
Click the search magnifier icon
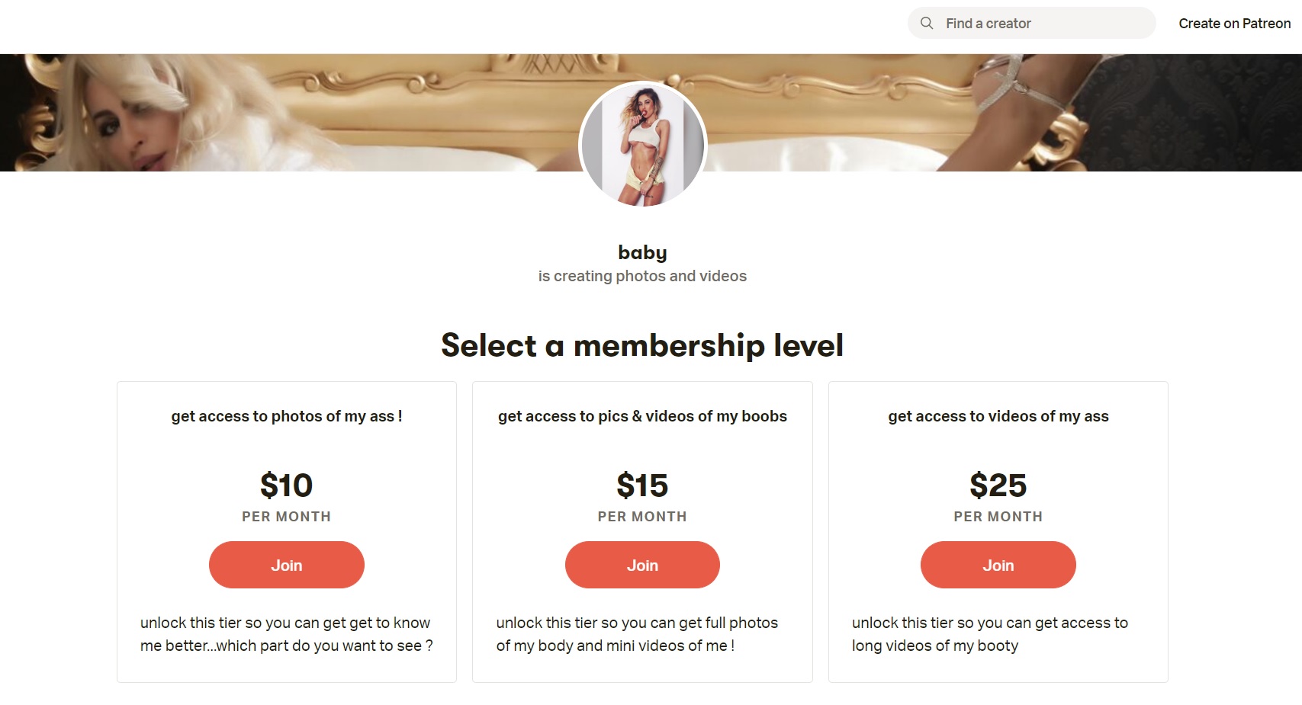pyautogui.click(x=927, y=23)
